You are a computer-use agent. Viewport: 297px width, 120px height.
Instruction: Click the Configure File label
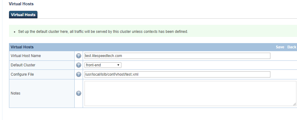tap(22, 74)
